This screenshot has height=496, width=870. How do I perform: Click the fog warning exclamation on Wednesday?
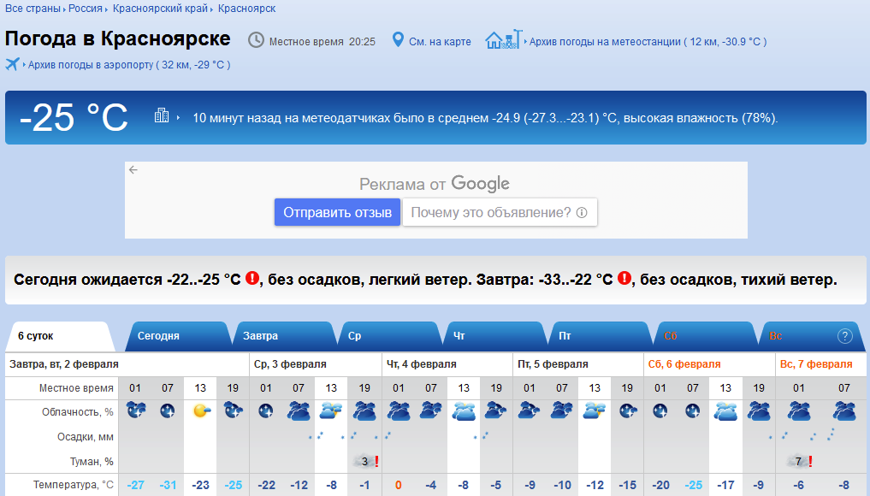tap(376, 462)
